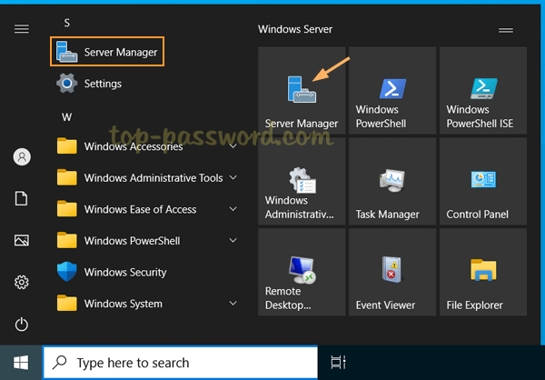Expand the Windows Administrative Tools folder
Screen dimensions: 545x380
coord(233,178)
